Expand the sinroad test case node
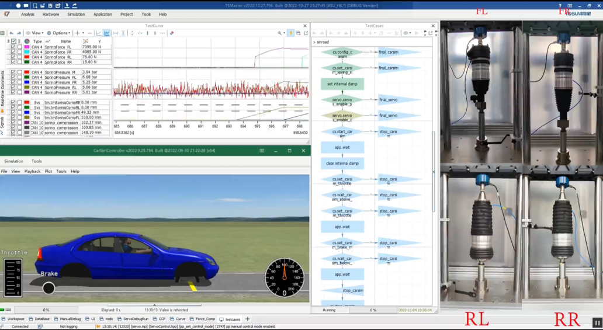Screen dimensions: 603x330 pyautogui.click(x=314, y=42)
